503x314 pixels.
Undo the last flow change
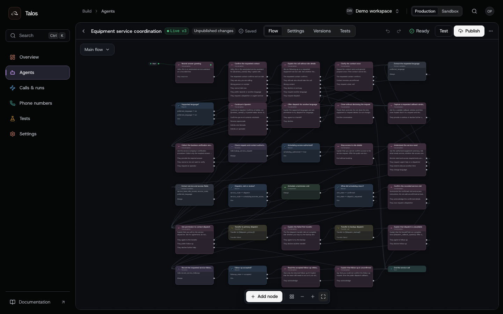click(x=388, y=31)
